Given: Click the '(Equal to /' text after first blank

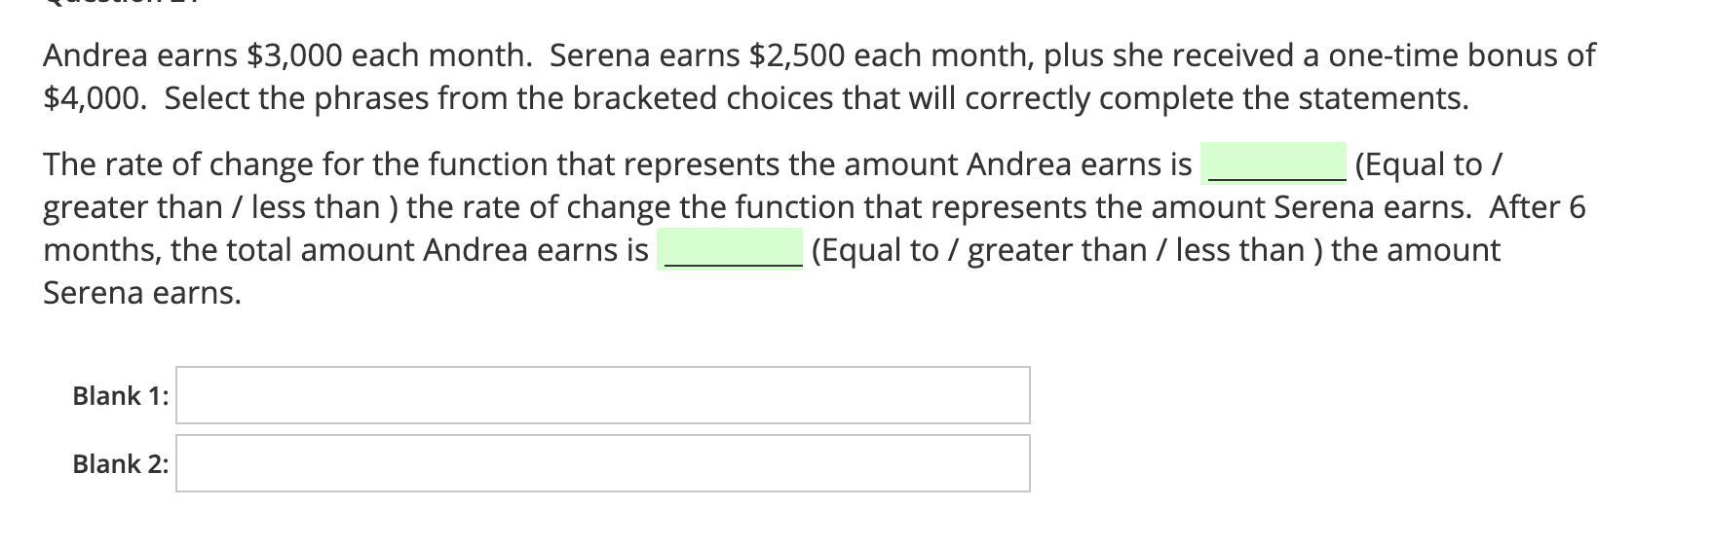Looking at the screenshot, I should coord(1427,164).
